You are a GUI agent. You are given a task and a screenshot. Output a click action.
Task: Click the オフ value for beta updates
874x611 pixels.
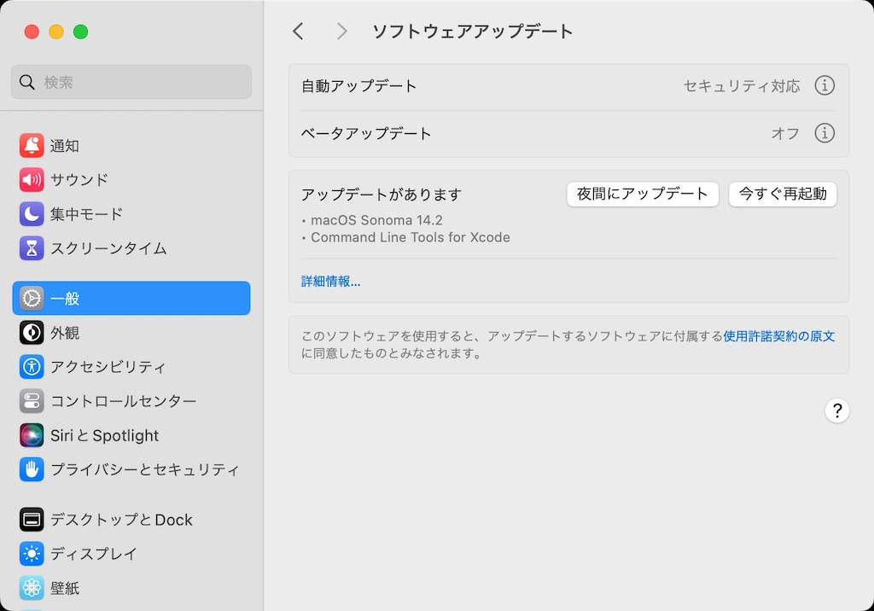[785, 133]
